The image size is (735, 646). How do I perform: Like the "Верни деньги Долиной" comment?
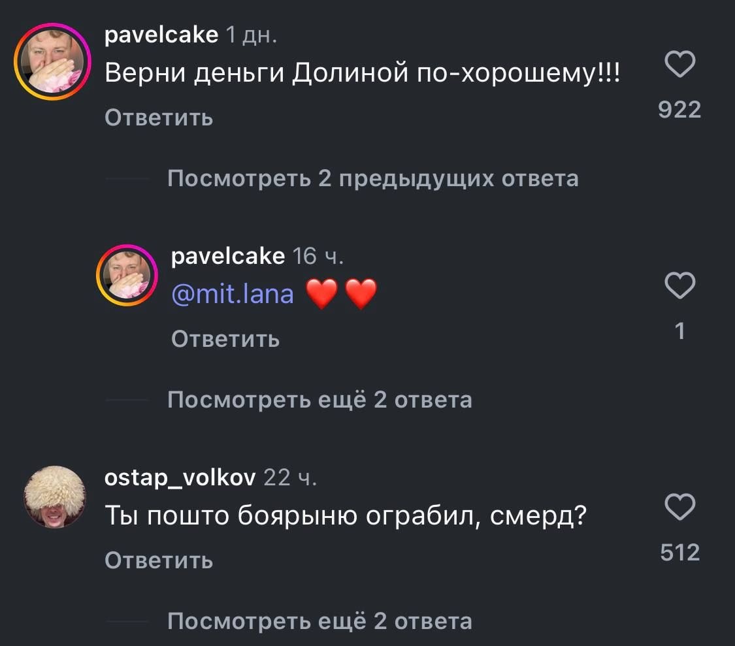[x=679, y=65]
